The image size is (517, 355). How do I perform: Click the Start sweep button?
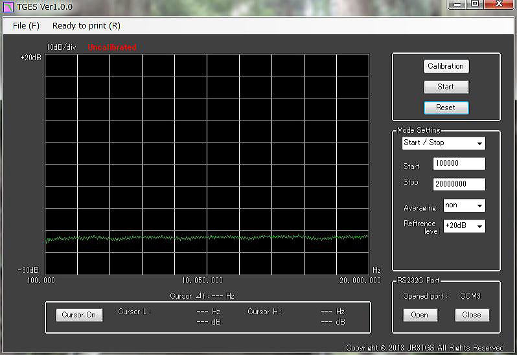click(446, 87)
